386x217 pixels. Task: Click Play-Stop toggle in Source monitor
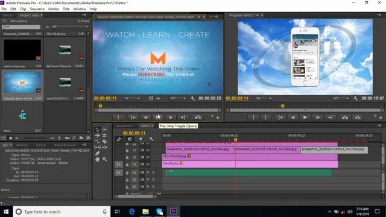coord(158,118)
